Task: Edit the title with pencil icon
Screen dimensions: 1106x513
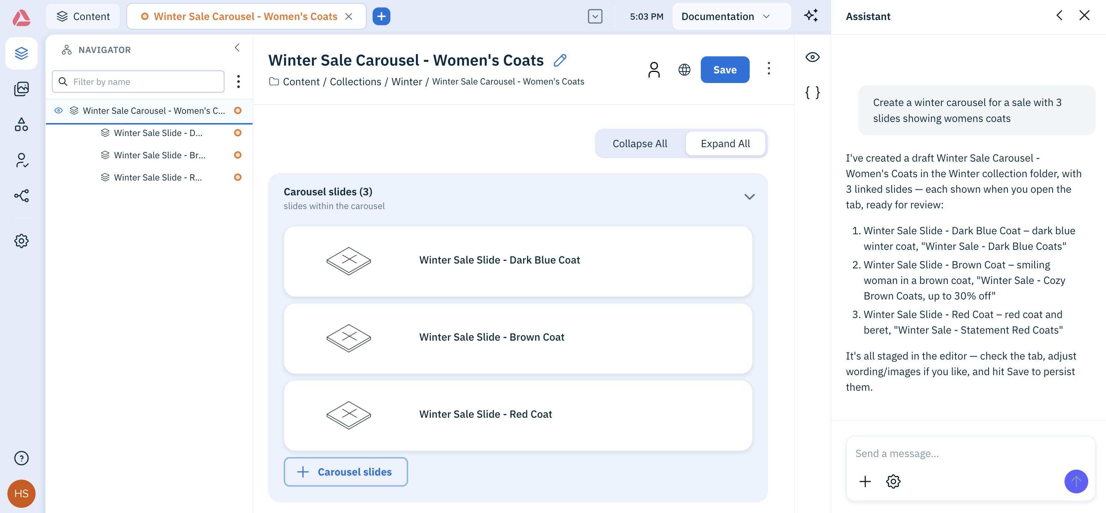Action: (x=560, y=60)
